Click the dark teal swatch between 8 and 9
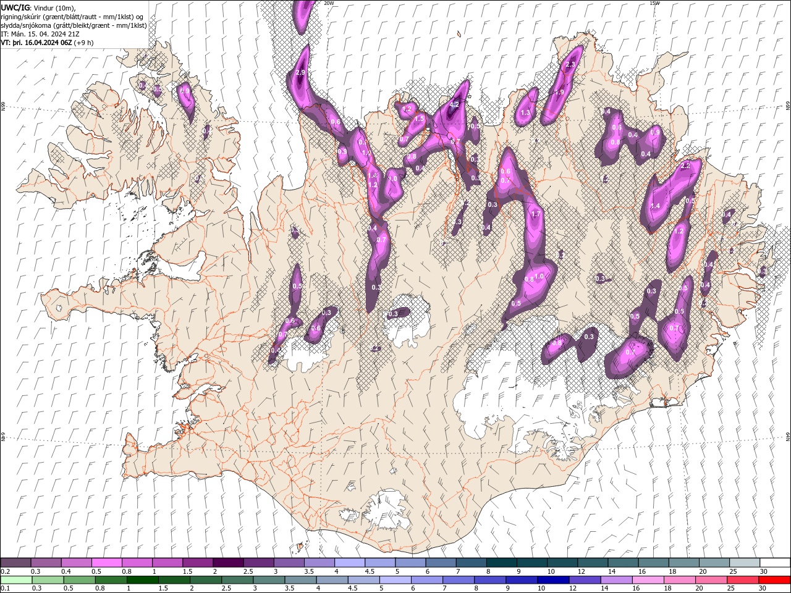The image size is (791, 593). [x=501, y=563]
